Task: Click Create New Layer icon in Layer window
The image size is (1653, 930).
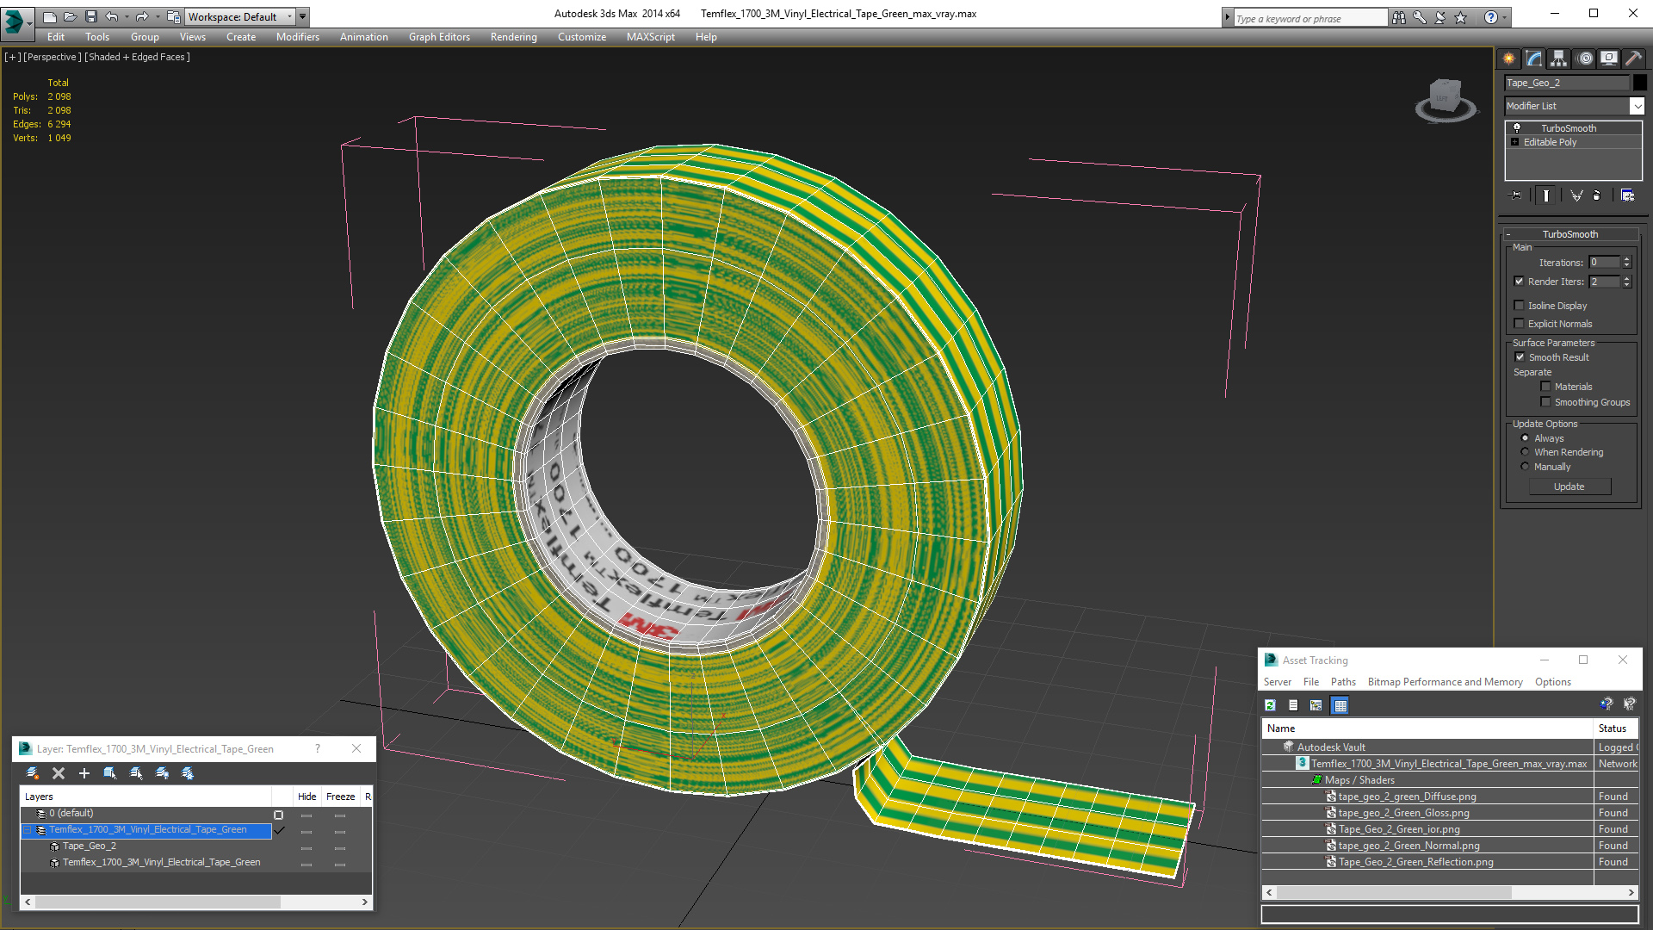Action: click(33, 773)
